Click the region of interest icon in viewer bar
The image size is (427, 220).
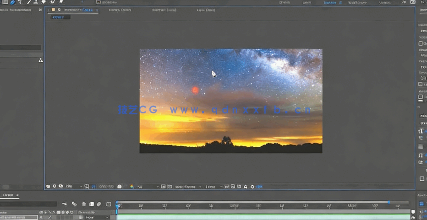(87, 187)
